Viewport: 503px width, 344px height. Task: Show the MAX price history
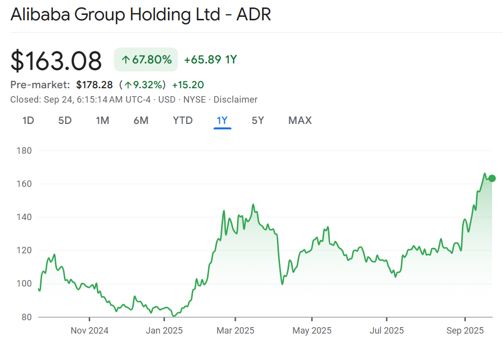pyautogui.click(x=300, y=120)
